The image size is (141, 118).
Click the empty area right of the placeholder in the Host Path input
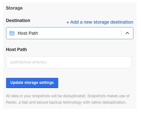89,62
